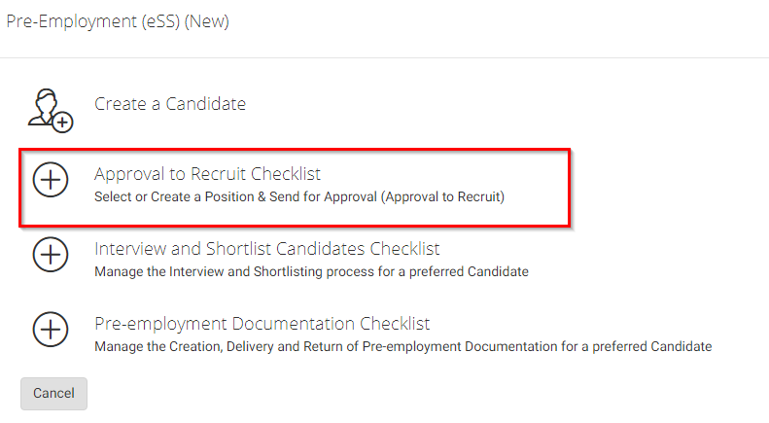Screen dimensions: 769x423
Task: Click the plus icon beside Pre-employment Documentation
Action: pos(51,330)
